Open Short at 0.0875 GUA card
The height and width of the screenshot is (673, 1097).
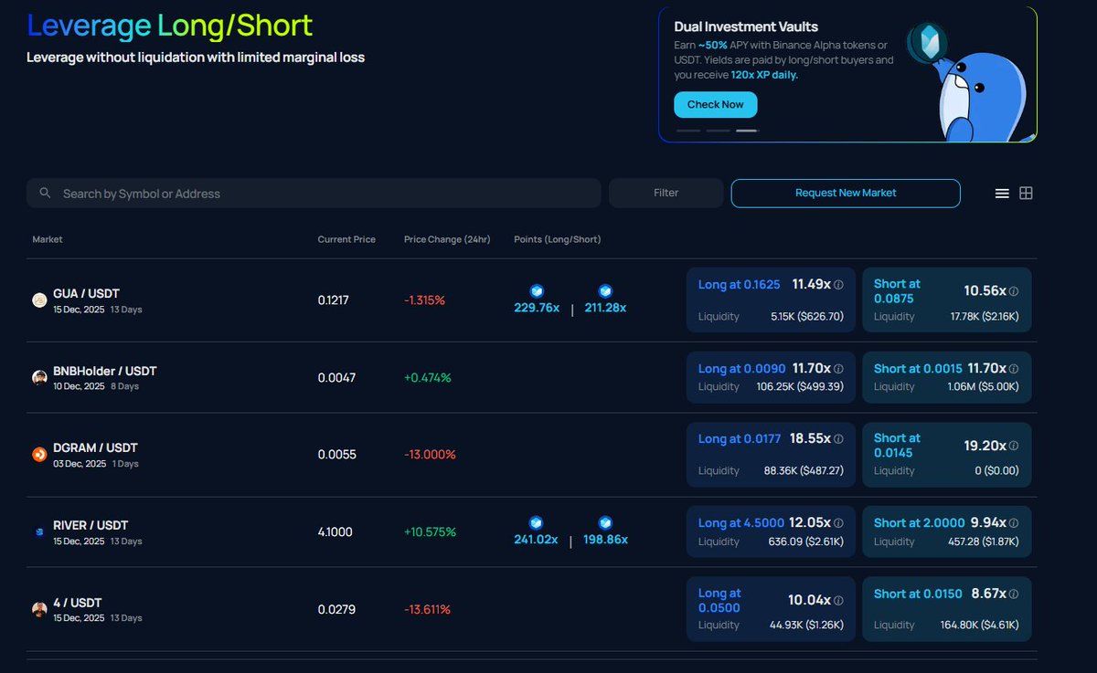946,300
